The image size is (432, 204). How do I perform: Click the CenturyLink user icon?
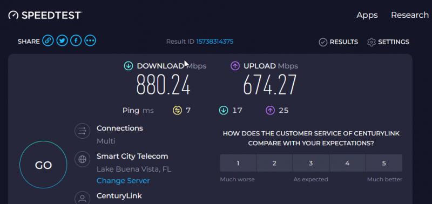click(x=82, y=198)
